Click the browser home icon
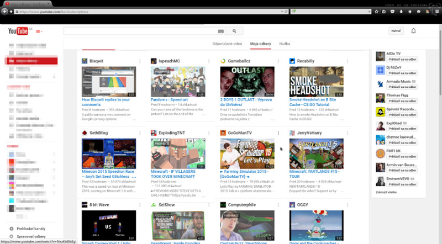Screen dimensions: 442x244 pyautogui.click(x=410, y=12)
